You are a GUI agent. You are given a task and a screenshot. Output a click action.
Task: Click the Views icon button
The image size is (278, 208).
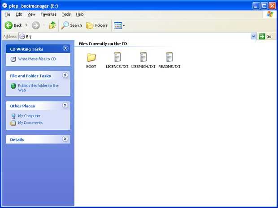[118, 25]
